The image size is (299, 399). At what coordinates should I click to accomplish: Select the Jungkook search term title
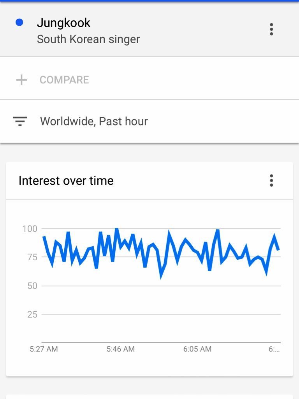(63, 23)
